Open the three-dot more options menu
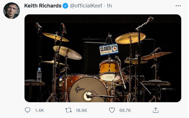The height and width of the screenshot is (118, 189). pyautogui.click(x=178, y=6)
